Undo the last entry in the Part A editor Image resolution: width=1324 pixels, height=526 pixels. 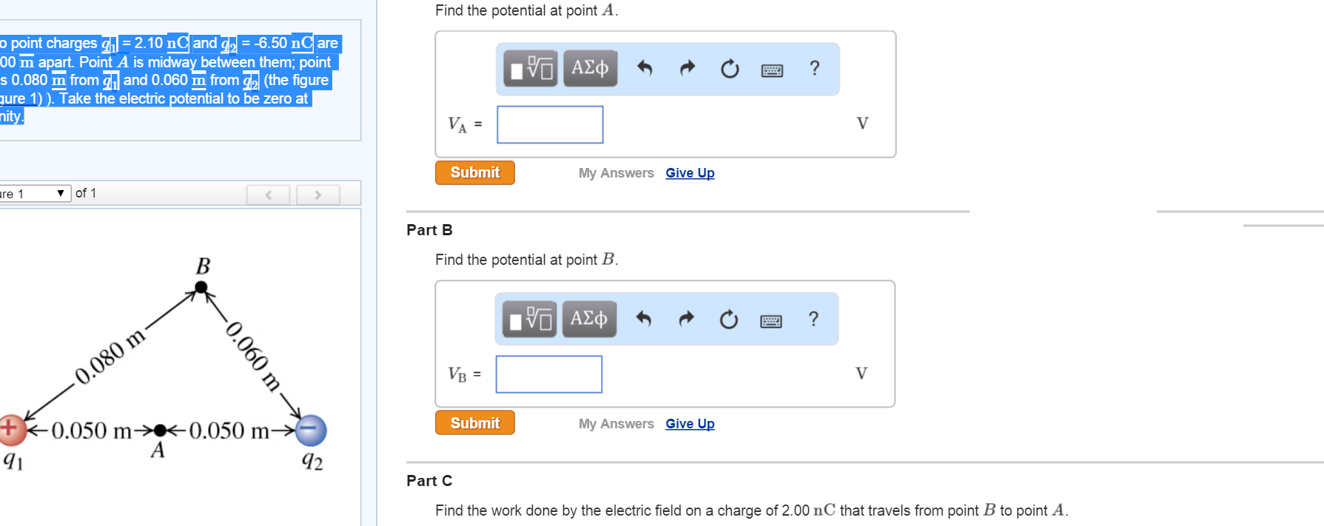pos(644,68)
